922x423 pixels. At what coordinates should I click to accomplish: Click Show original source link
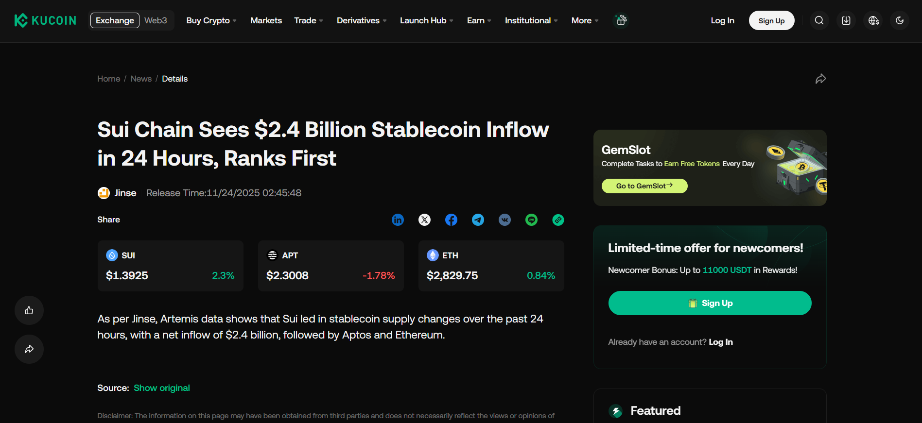click(x=162, y=388)
